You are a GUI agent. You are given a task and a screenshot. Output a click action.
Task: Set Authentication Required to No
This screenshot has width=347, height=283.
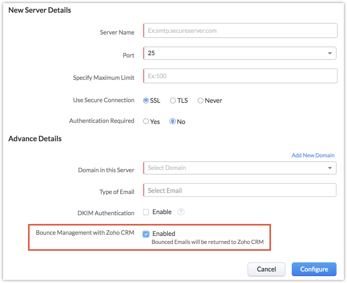(x=172, y=121)
